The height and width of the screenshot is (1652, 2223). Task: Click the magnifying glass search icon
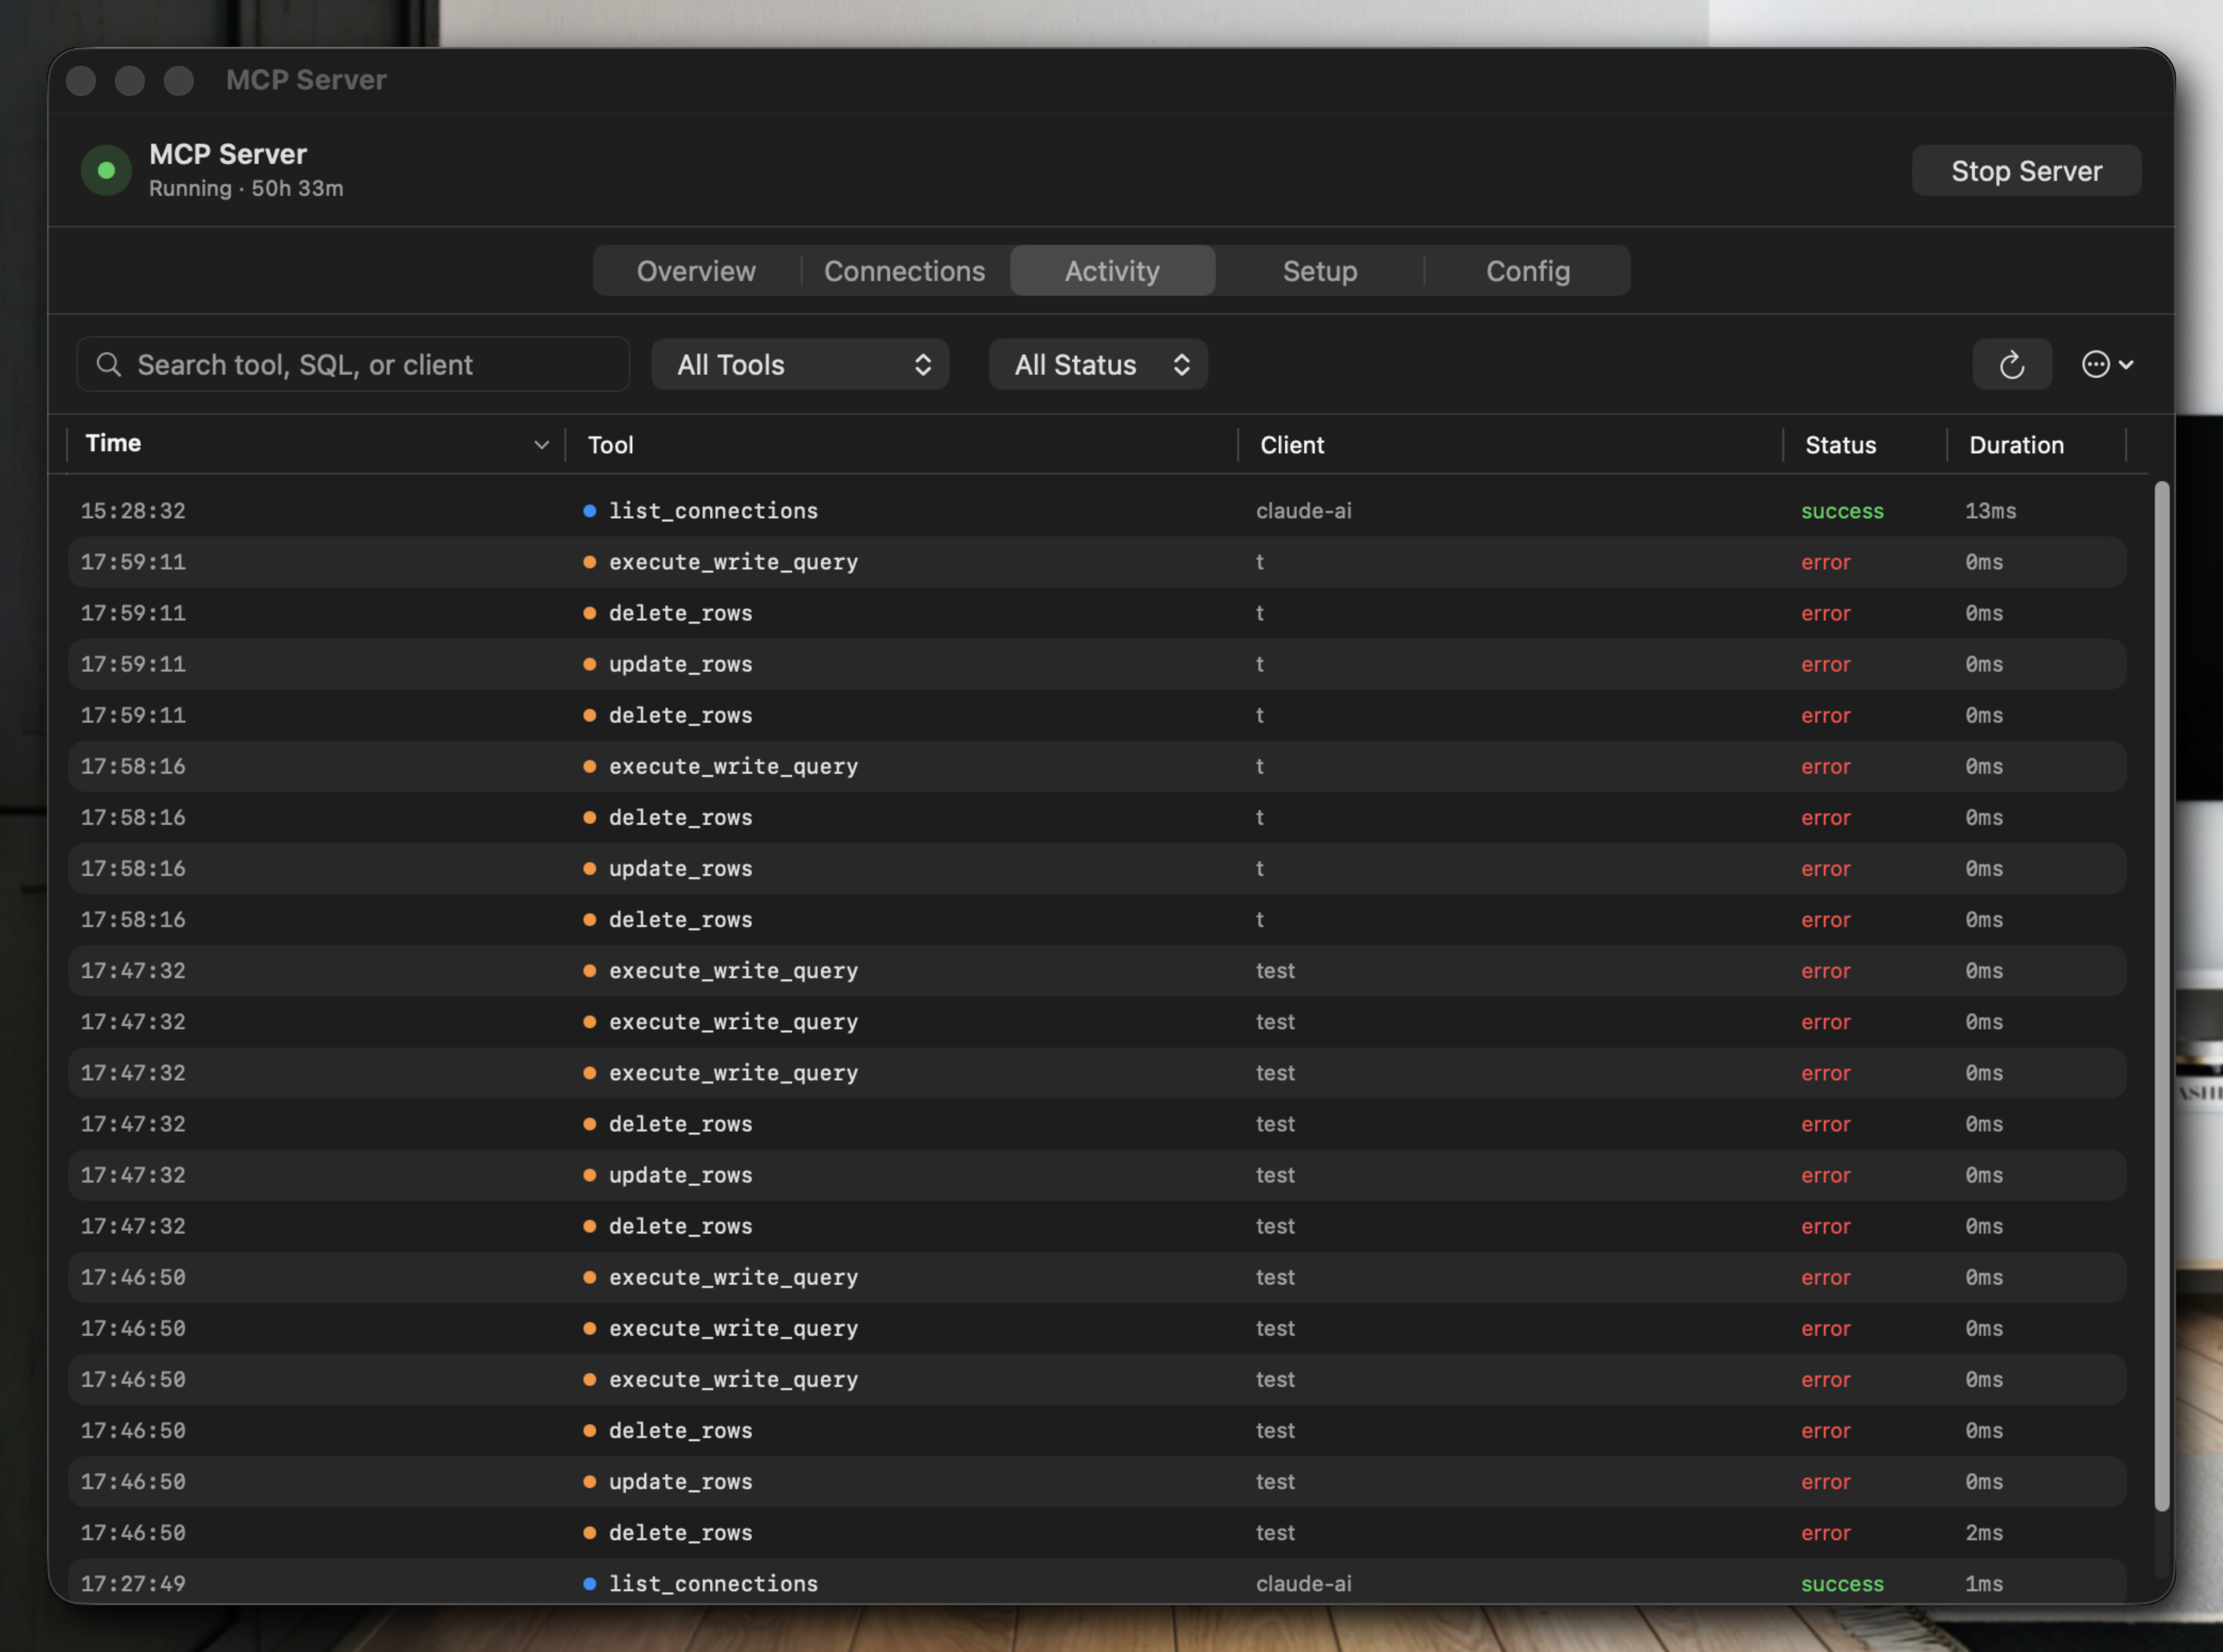pos(110,364)
